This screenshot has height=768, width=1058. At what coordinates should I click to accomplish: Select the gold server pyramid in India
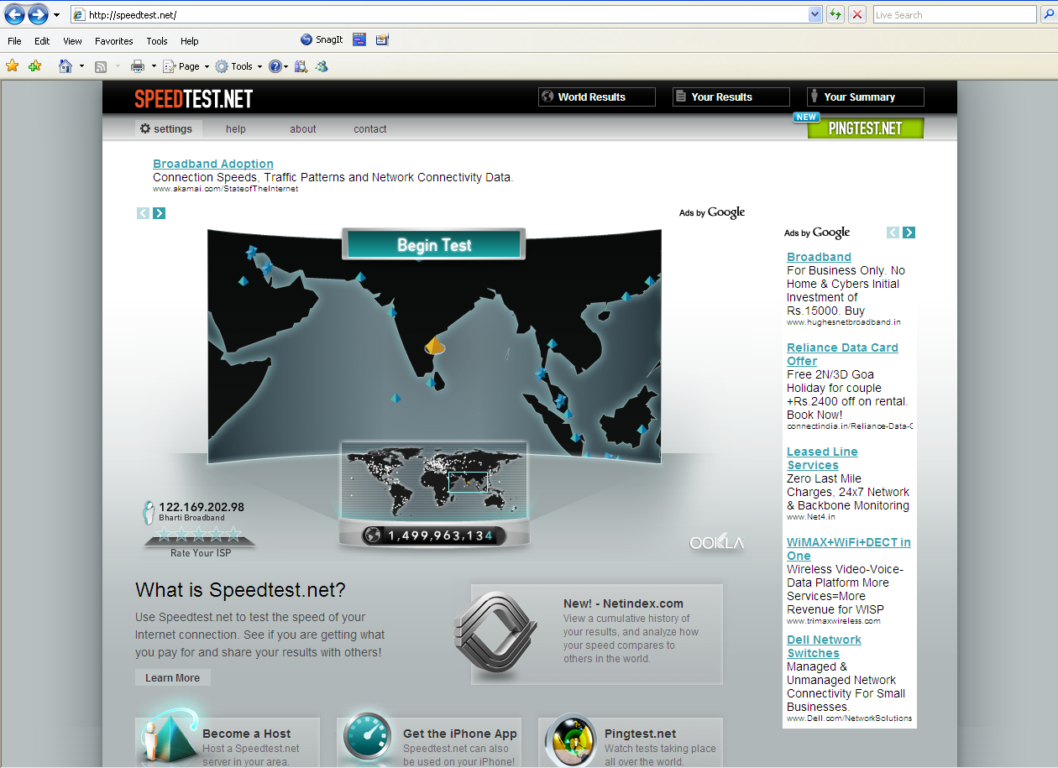point(434,344)
